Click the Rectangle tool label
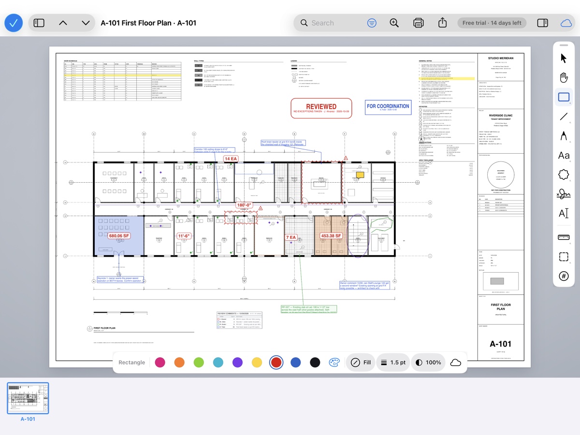 click(x=131, y=362)
